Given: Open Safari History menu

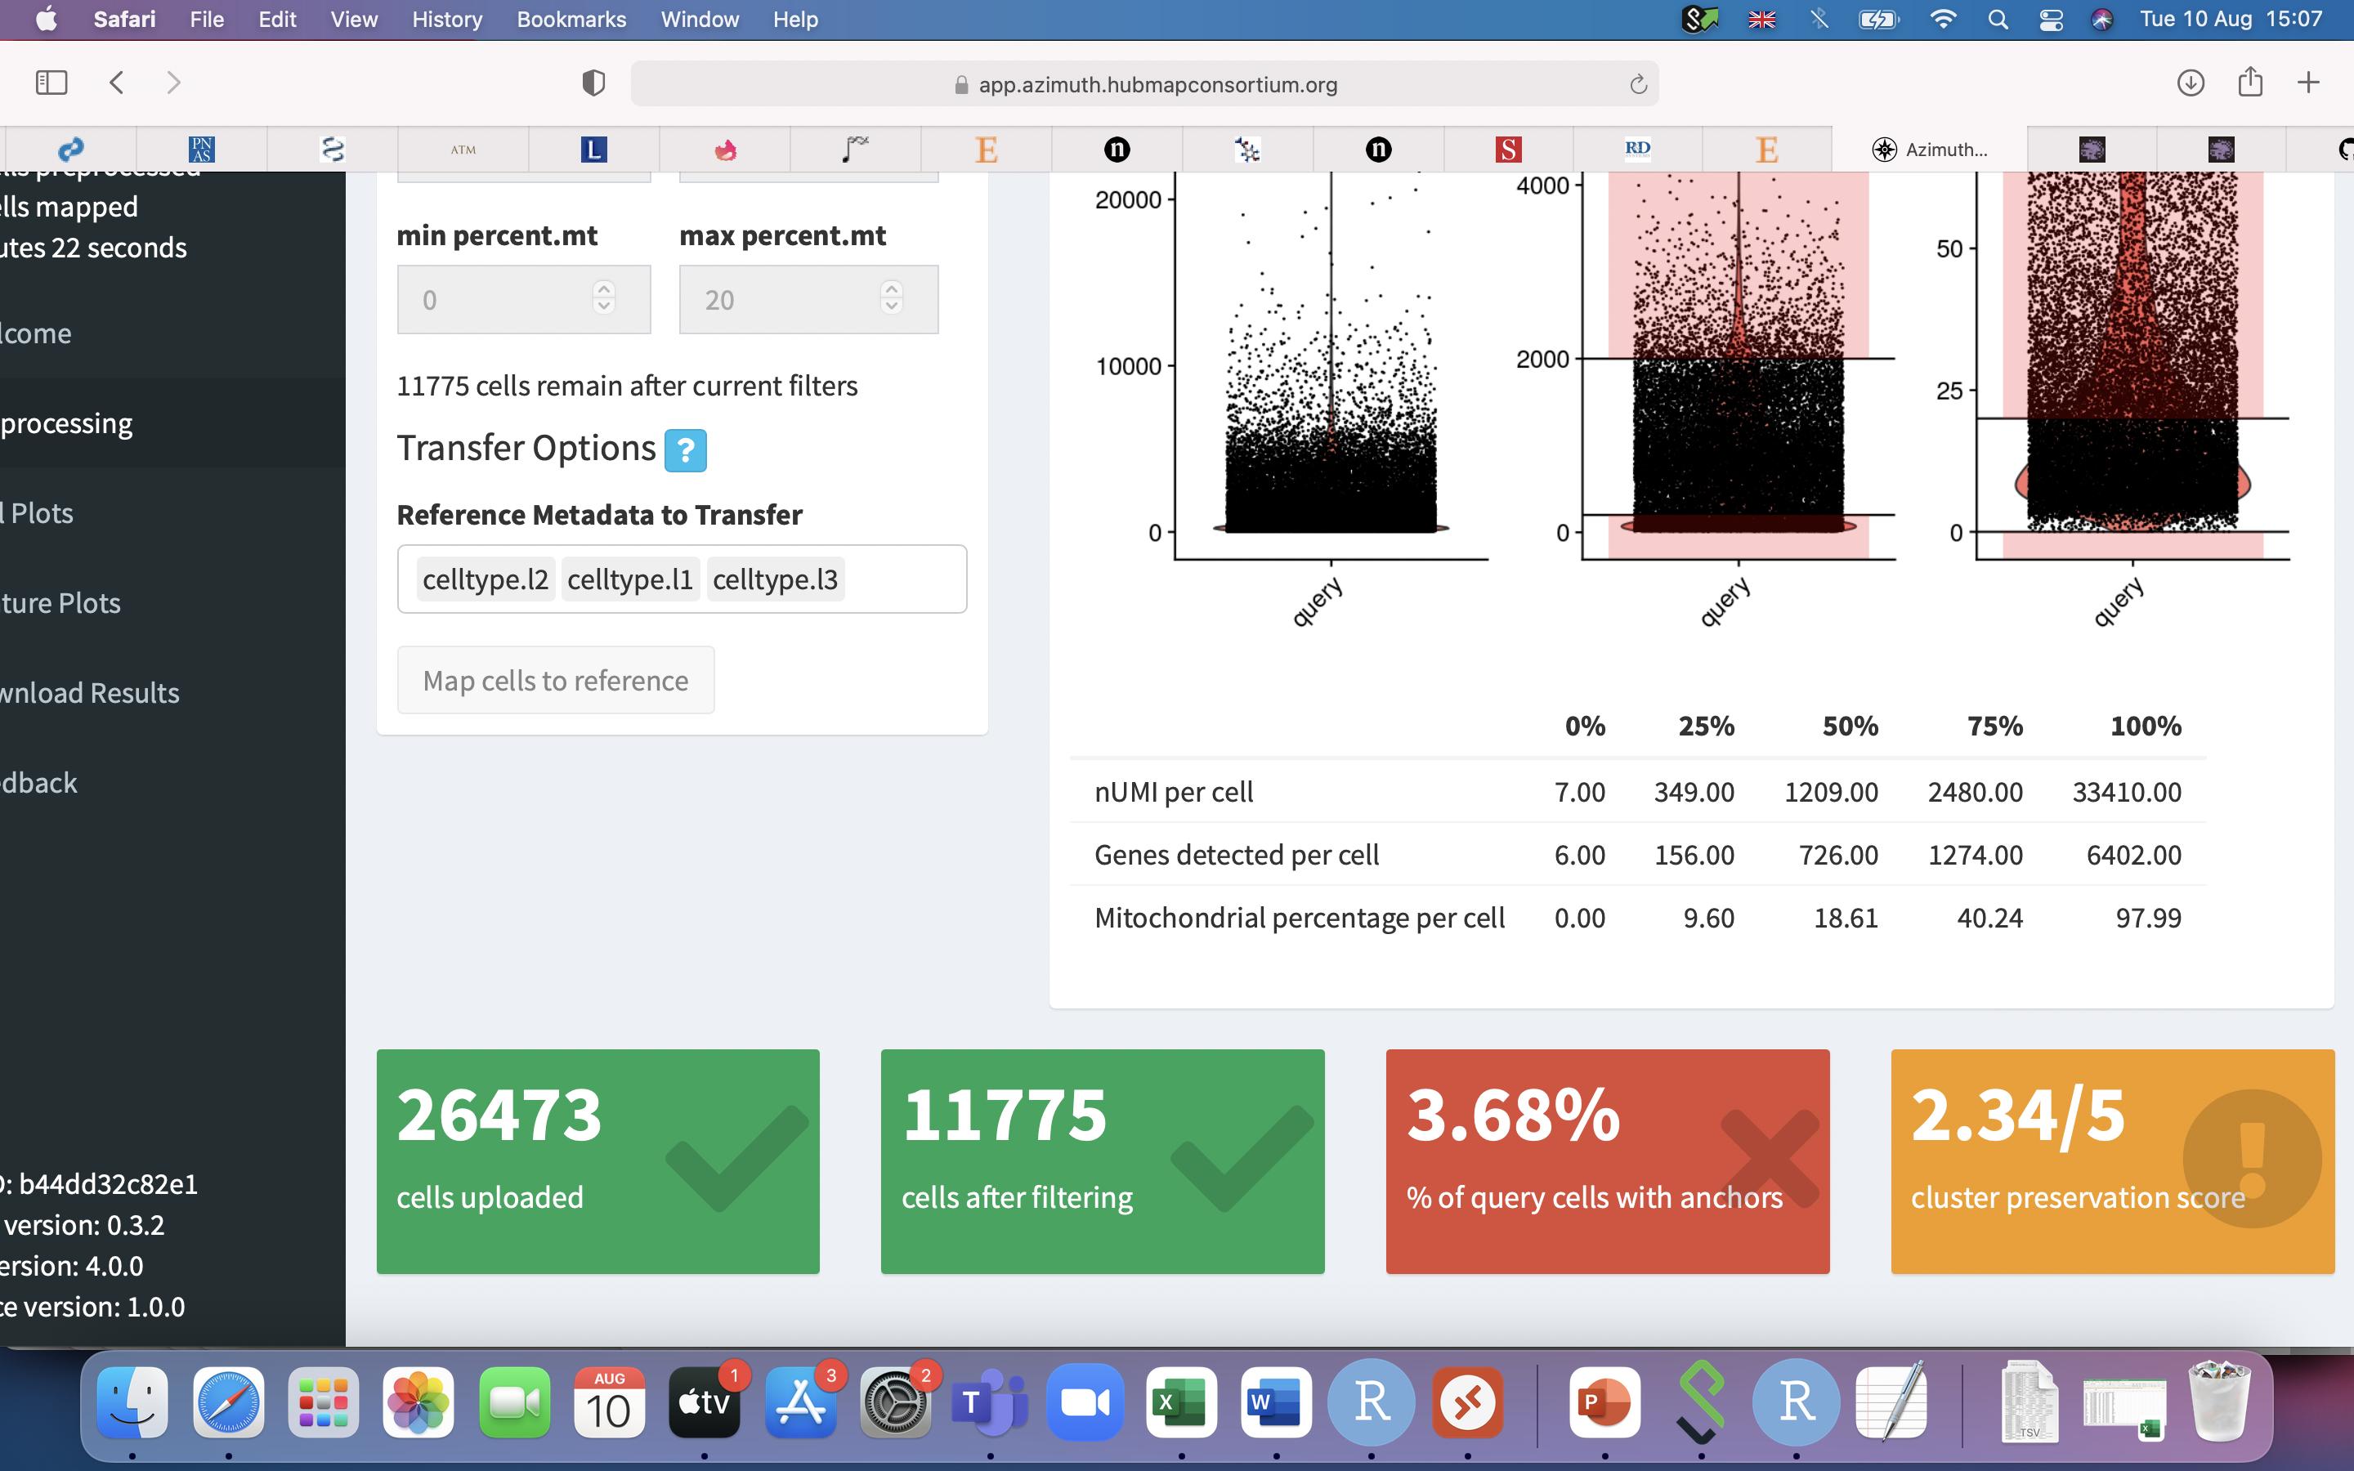Looking at the screenshot, I should click(445, 19).
